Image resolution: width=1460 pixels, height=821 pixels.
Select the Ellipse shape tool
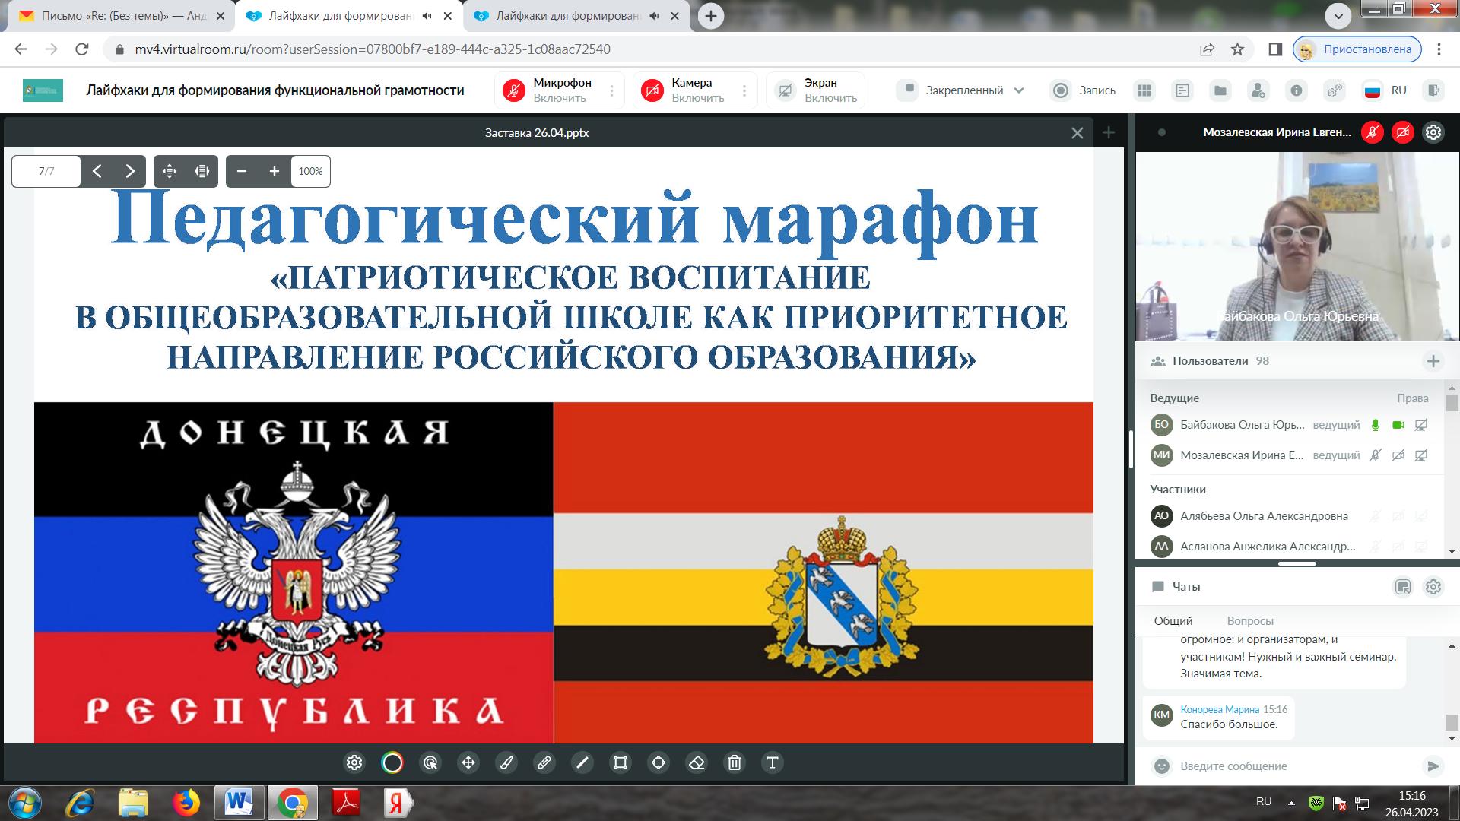point(659,762)
